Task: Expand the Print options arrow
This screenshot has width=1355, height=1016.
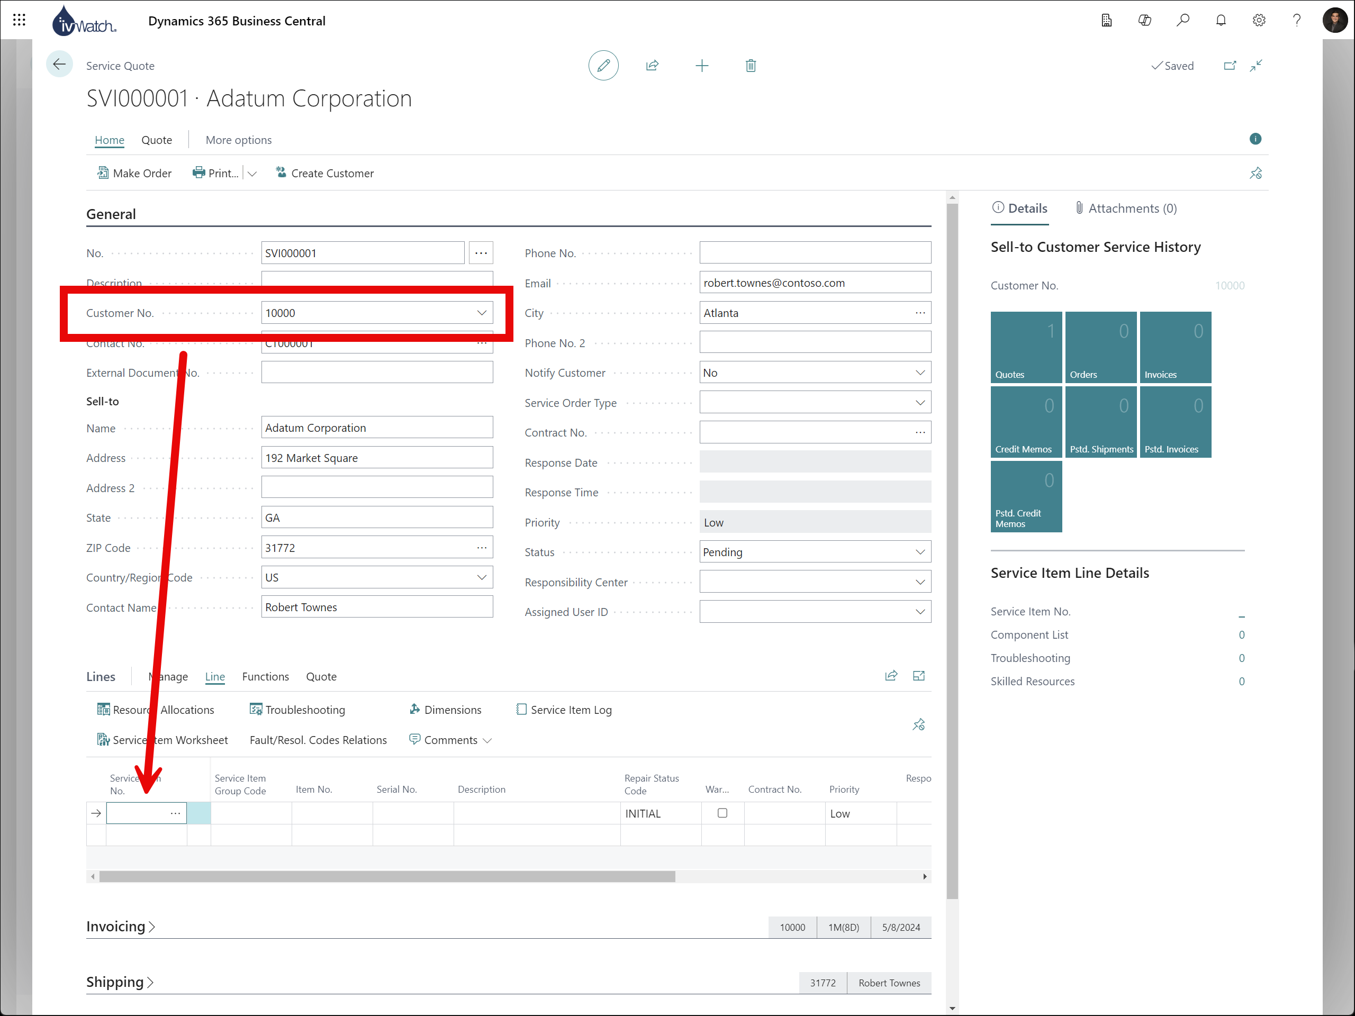Action: click(252, 174)
